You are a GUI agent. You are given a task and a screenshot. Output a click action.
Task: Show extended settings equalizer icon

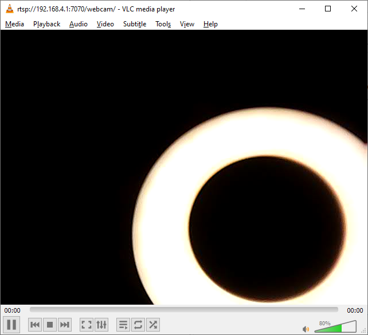tap(101, 325)
